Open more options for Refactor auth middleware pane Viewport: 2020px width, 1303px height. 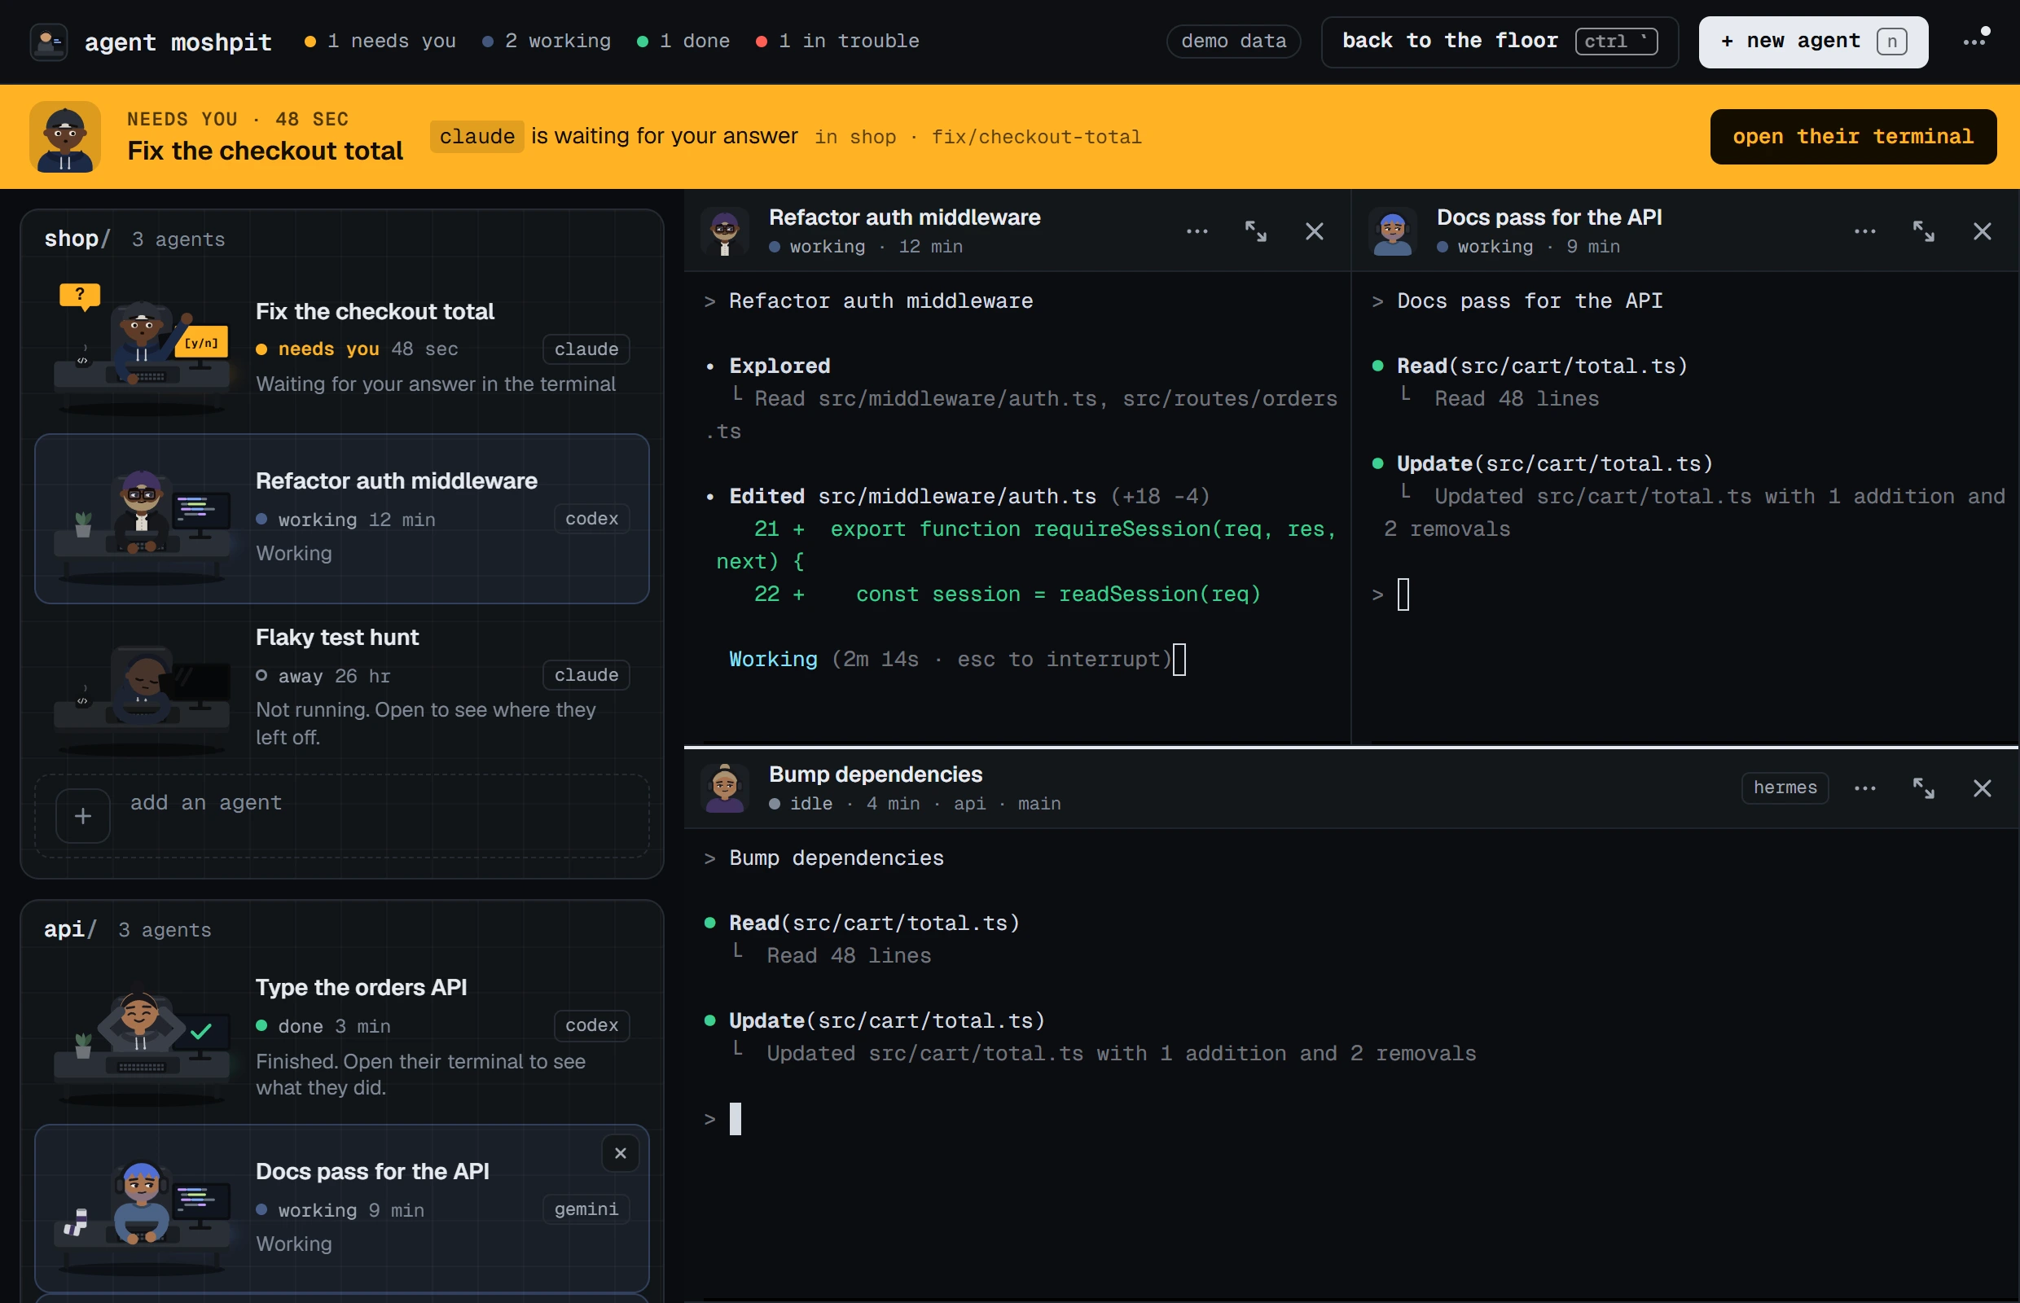1197,231
